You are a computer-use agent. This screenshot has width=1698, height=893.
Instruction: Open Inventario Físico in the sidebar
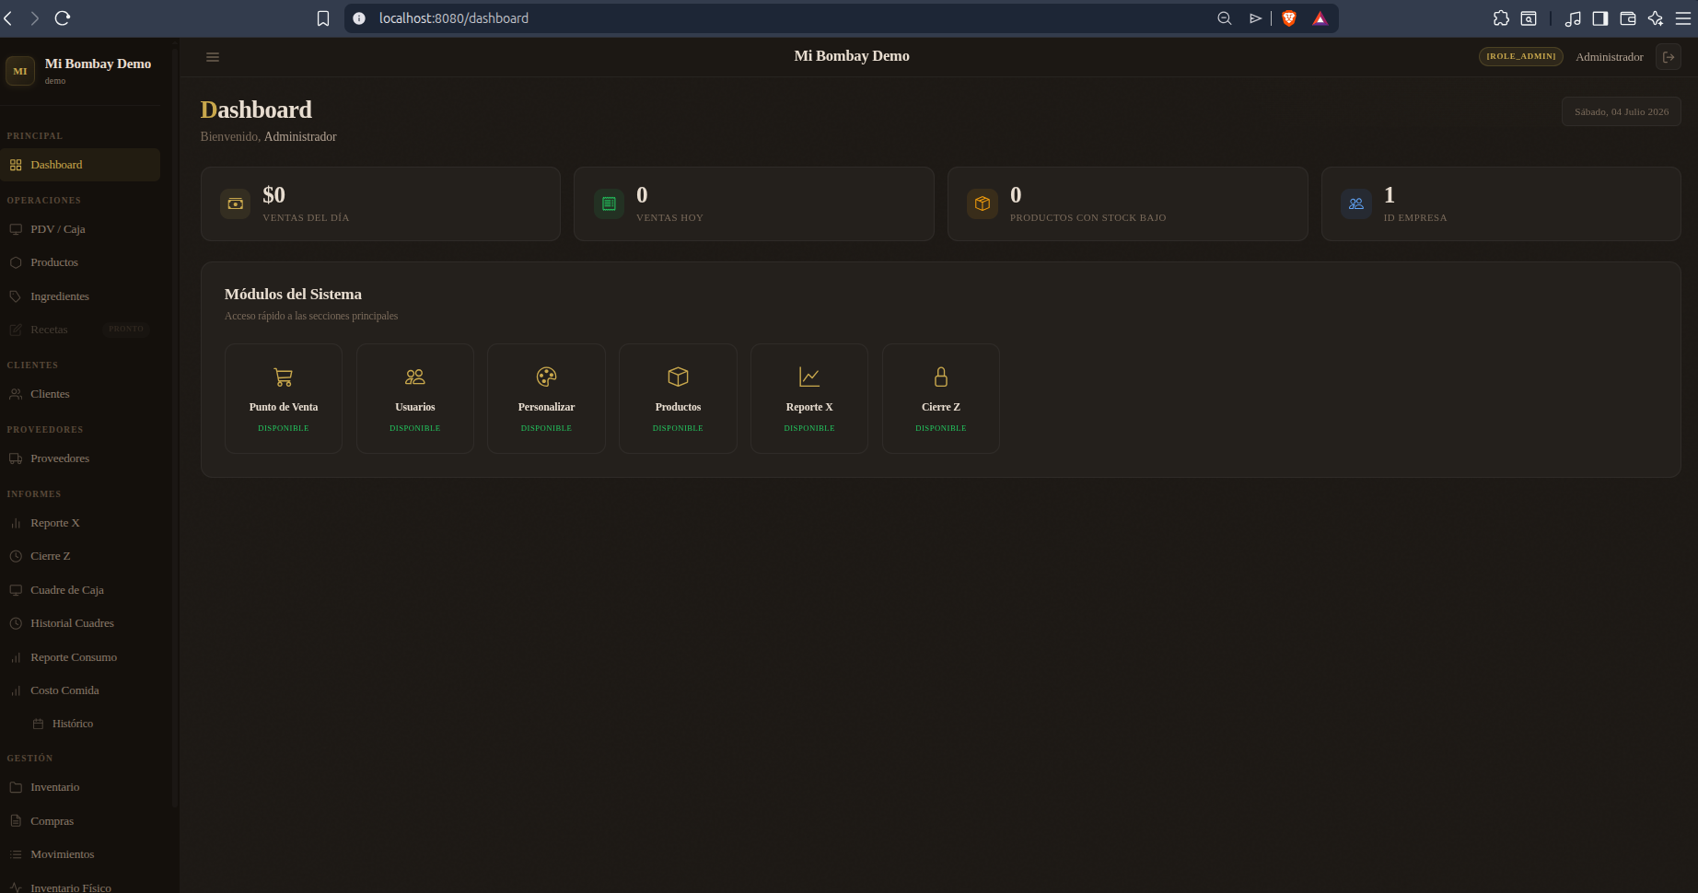[x=80, y=887]
